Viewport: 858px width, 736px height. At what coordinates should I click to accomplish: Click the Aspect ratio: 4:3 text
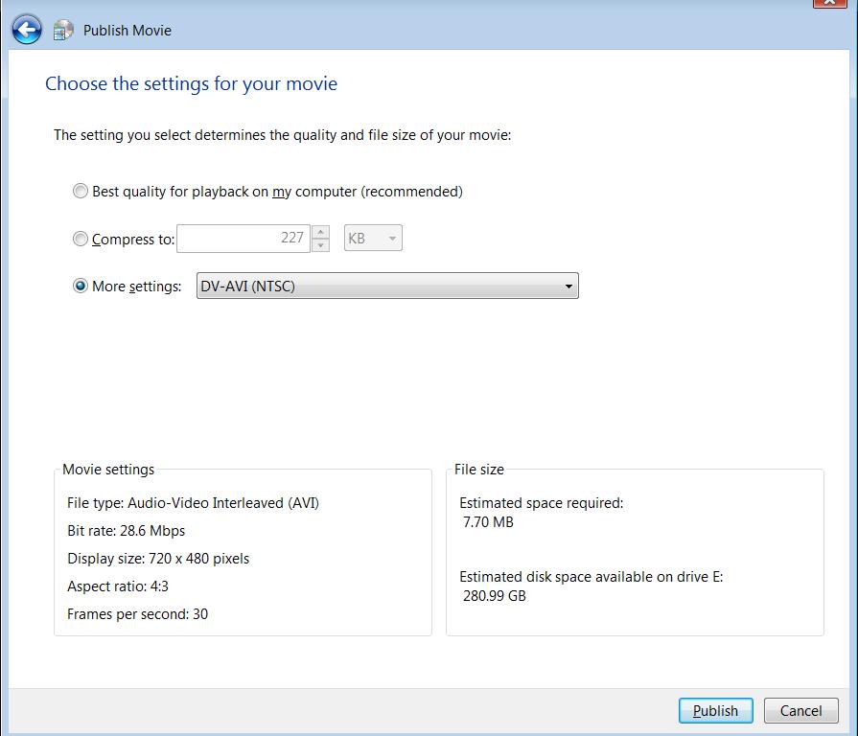tap(118, 586)
